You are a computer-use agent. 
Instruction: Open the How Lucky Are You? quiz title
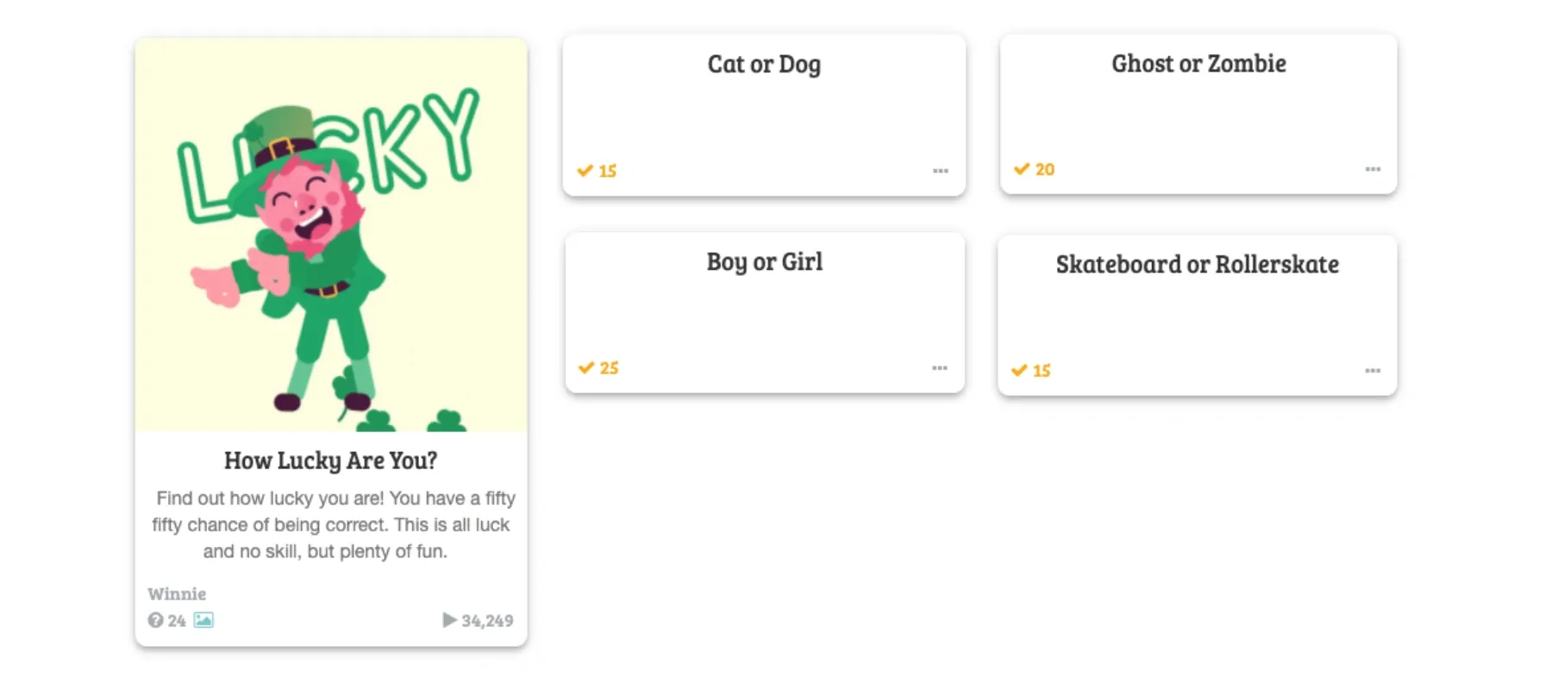330,461
